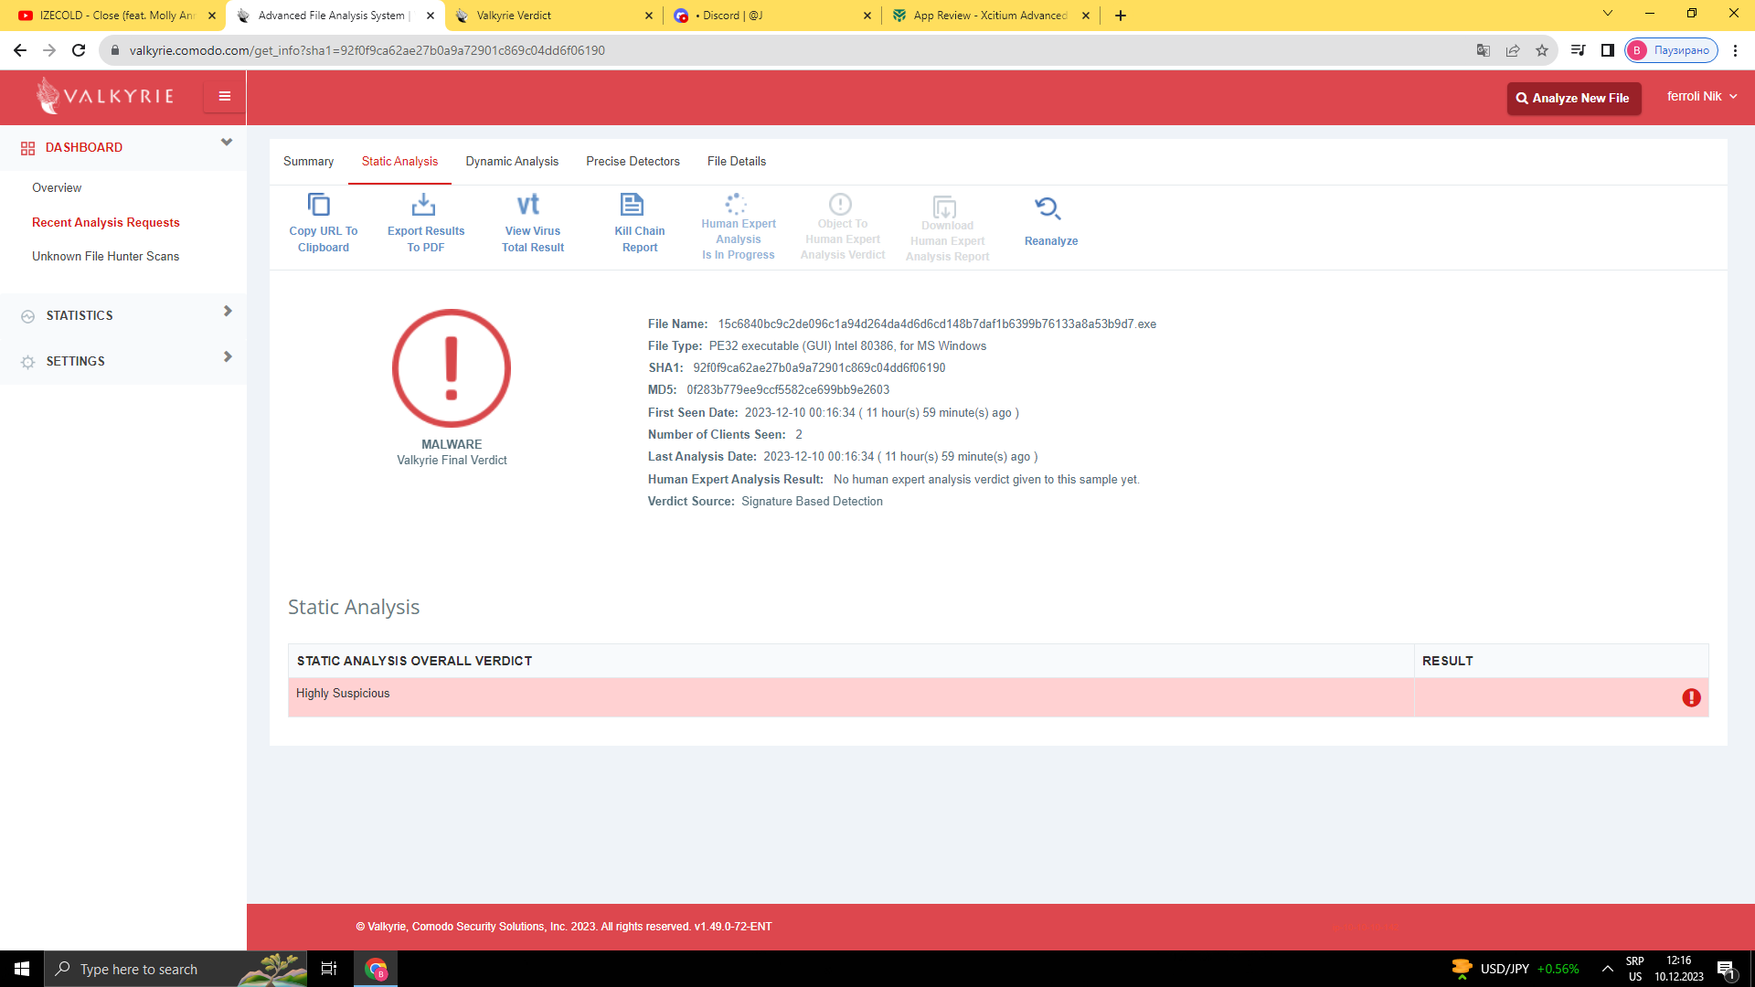Toggle the hamburger sidebar menu
Screen dimensions: 1755x987
pos(224,96)
